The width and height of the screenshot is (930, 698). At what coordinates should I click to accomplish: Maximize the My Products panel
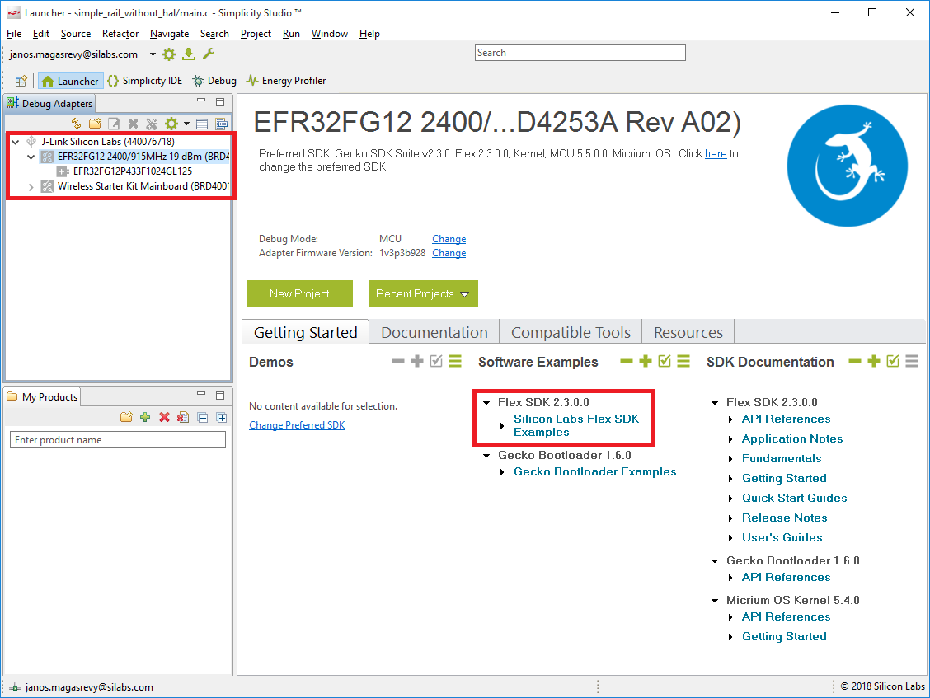220,395
